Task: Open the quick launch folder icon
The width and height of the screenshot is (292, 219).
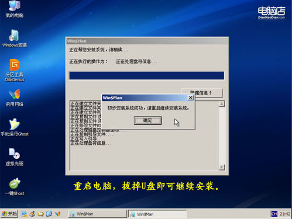Action: pyautogui.click(x=40, y=214)
